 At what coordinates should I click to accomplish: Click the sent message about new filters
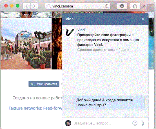coord(109,103)
